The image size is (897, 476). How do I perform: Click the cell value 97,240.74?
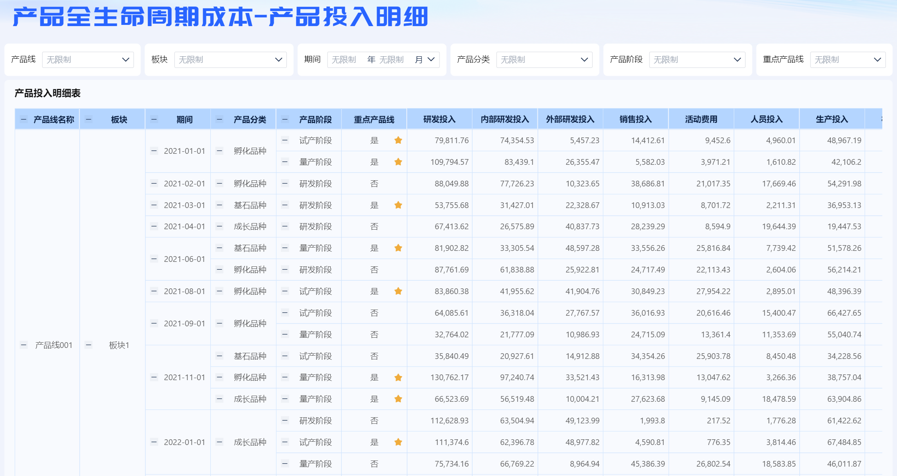tap(517, 377)
